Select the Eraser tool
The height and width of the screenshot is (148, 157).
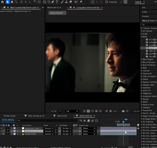coord(71,2)
